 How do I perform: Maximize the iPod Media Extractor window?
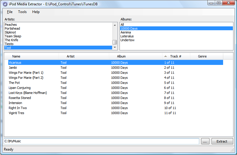219,3
